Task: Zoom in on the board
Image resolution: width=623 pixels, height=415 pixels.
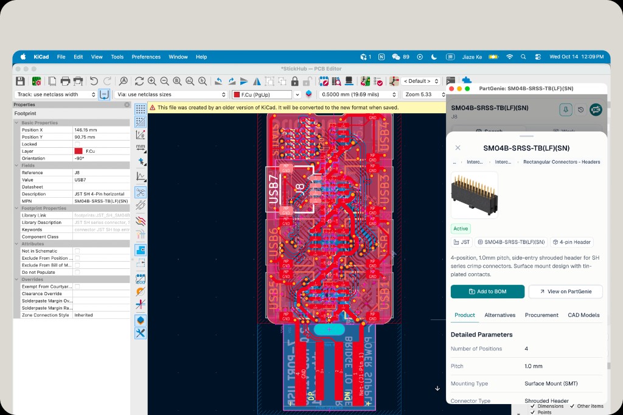Action: (x=151, y=81)
